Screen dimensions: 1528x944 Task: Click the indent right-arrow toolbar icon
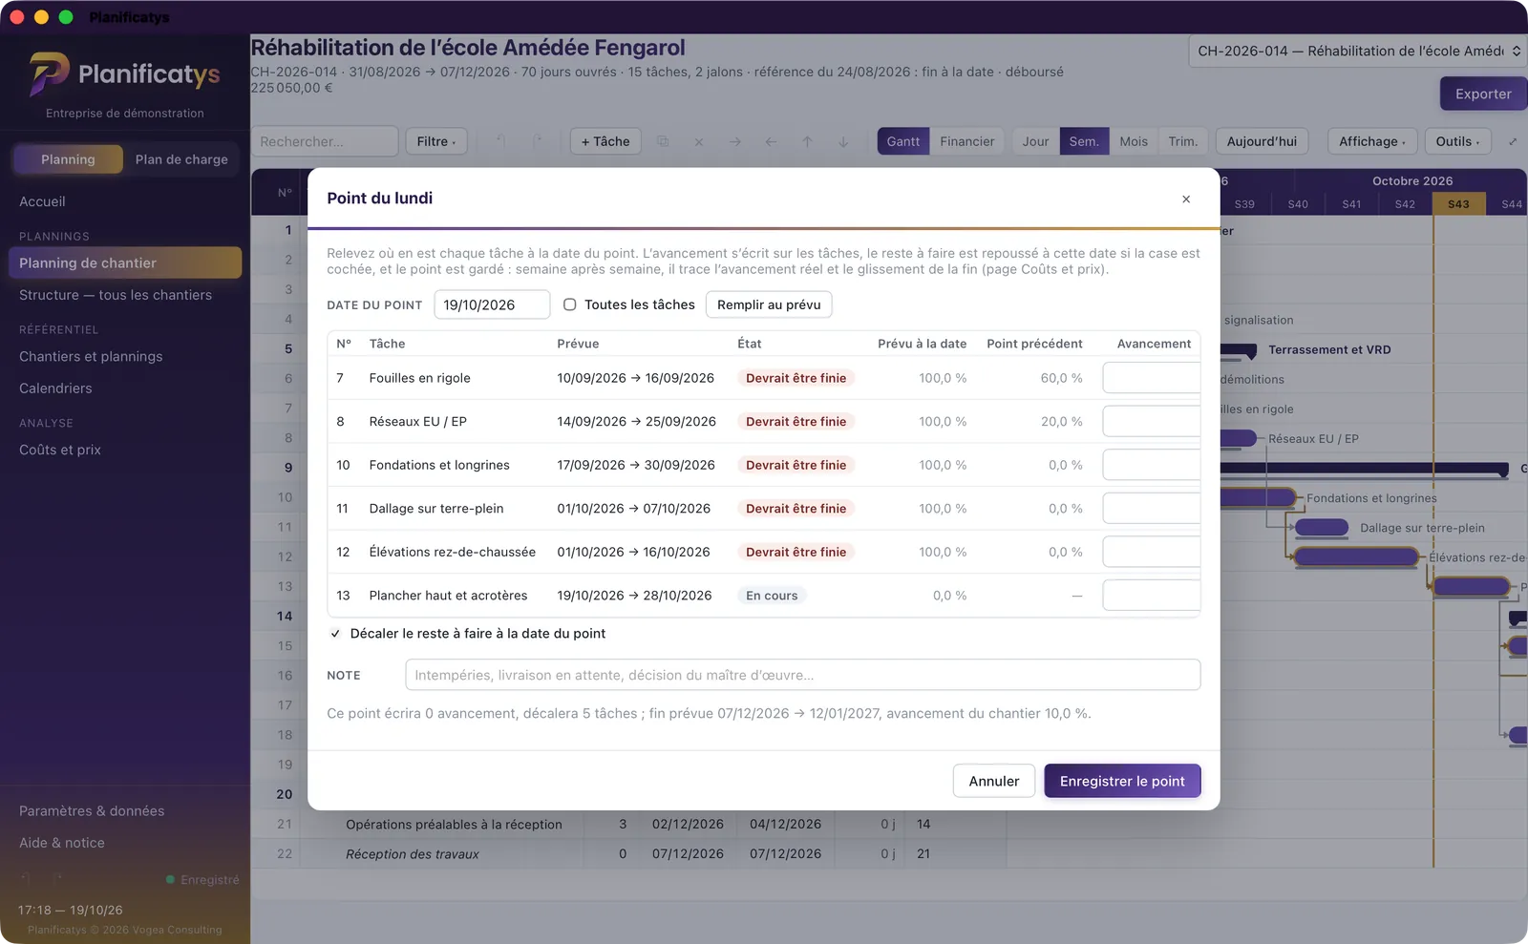point(734,141)
